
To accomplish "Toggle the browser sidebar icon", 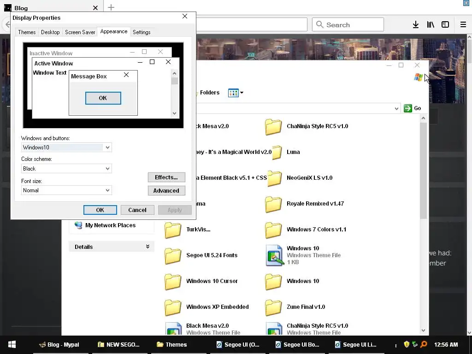I will tap(445, 25).
